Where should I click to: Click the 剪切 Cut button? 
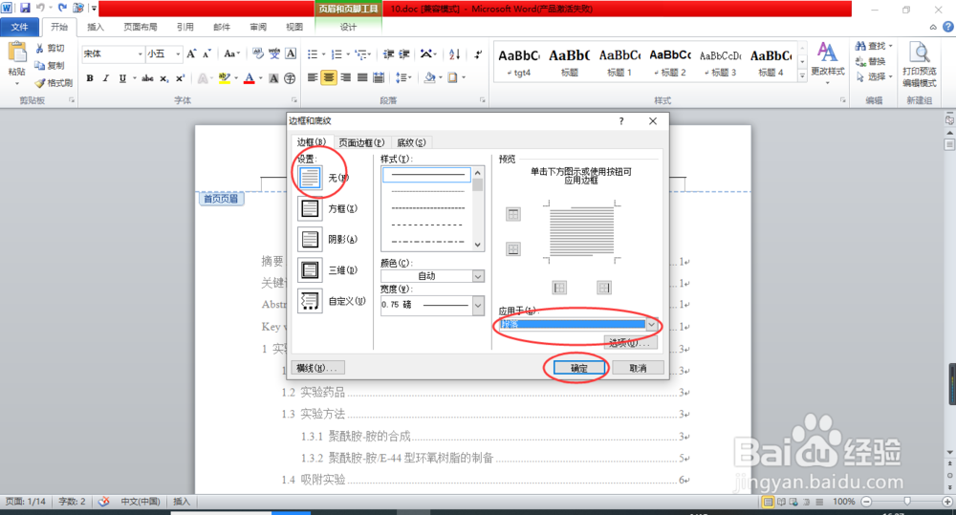[50, 48]
